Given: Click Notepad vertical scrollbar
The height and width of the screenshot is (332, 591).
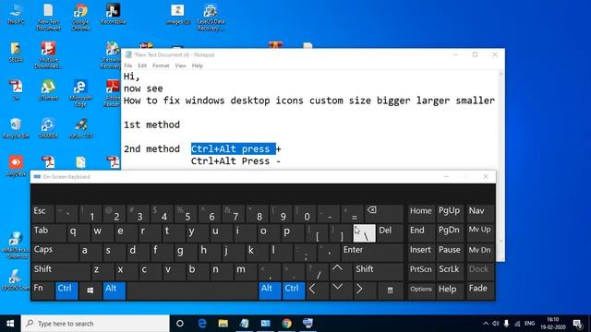Looking at the screenshot, I should coord(501,158).
